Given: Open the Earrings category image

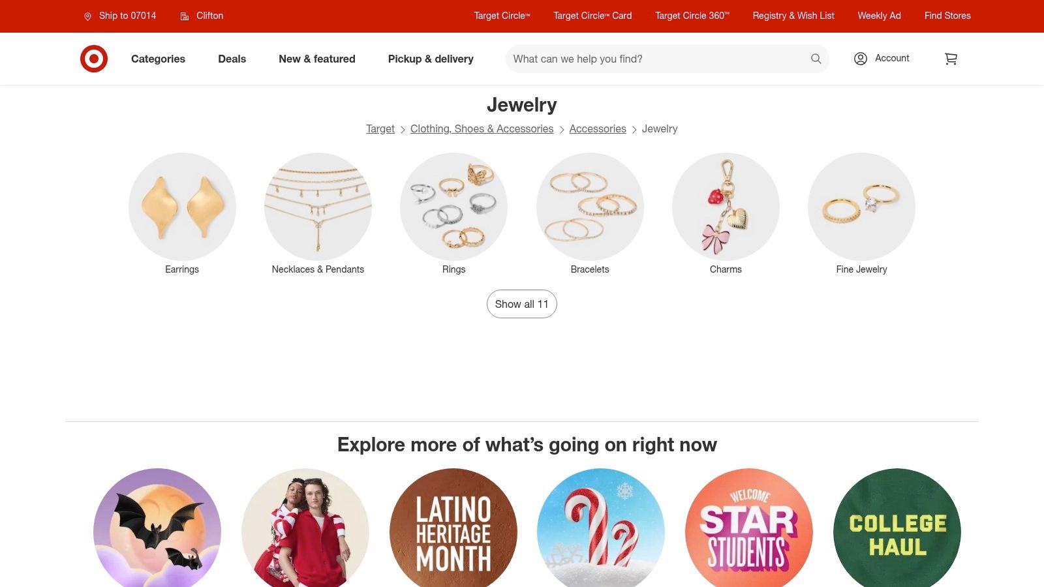Looking at the screenshot, I should 182,207.
